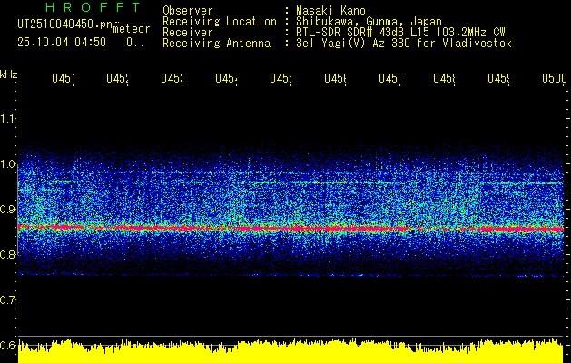
Task: Click the kHz axis unit label
Action: [x=8, y=74]
